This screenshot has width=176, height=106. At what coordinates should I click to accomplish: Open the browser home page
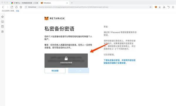pos(16,7)
